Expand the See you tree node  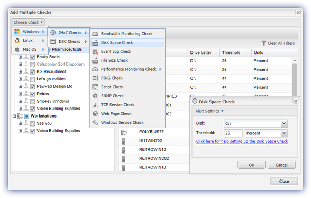pos(20,123)
